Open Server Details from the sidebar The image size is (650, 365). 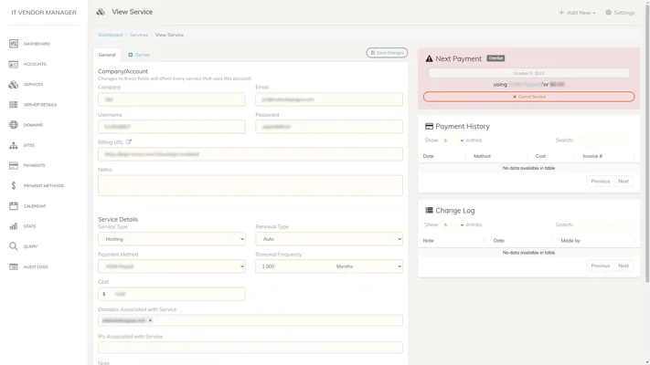pyautogui.click(x=14, y=105)
